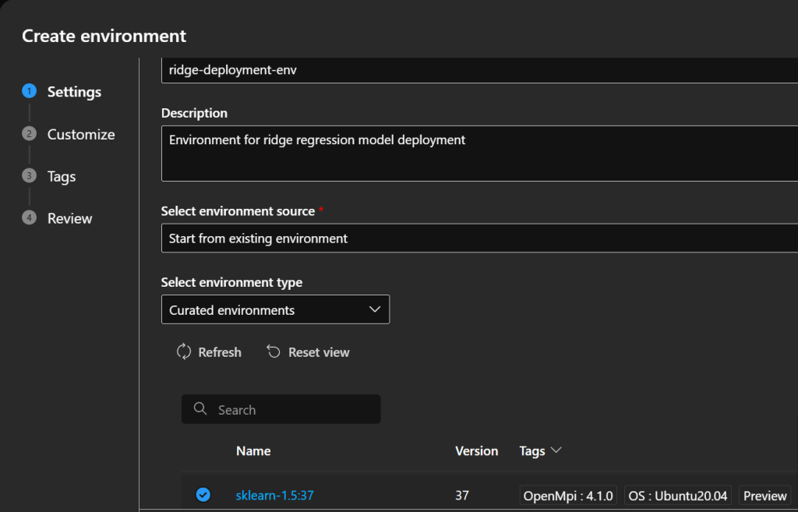
Task: Switch to the Review step
Action: [x=69, y=218]
